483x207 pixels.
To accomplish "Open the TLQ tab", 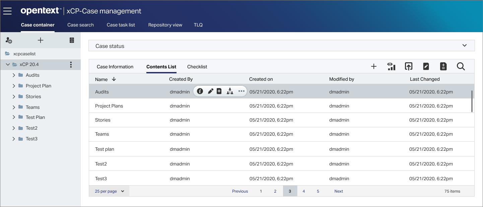I will 198,25.
